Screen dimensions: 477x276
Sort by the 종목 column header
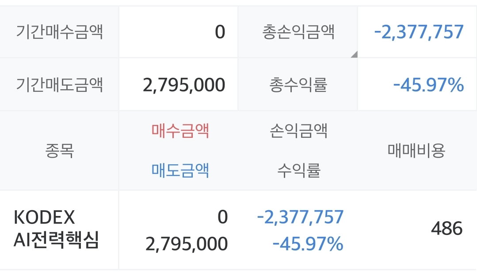(59, 151)
